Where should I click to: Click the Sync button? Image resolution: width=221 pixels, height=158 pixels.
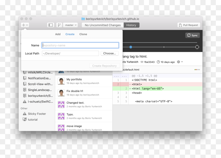coord(192,35)
